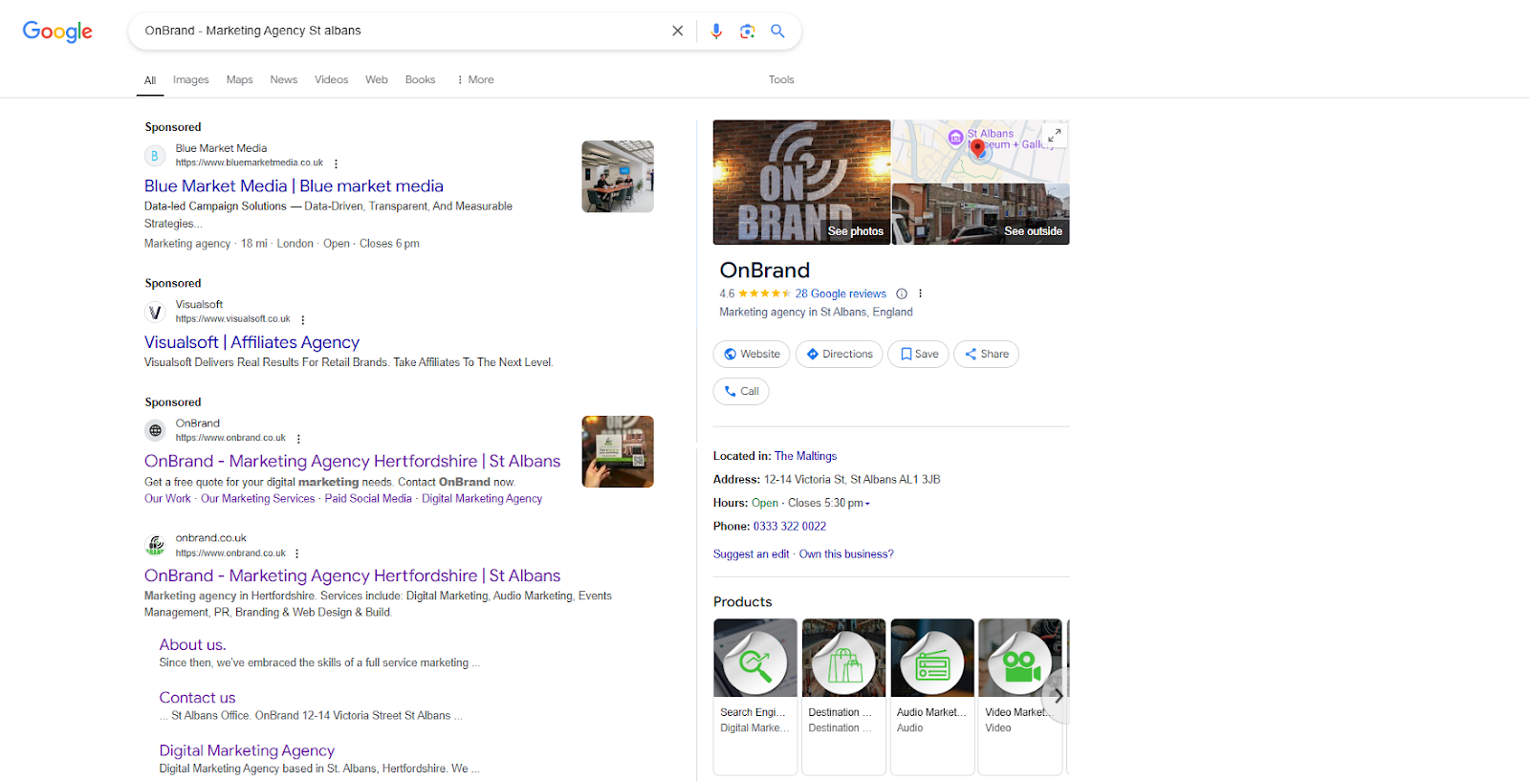This screenshot has height=781, width=1530.
Task: Open See outside street view image
Action: [981, 214]
